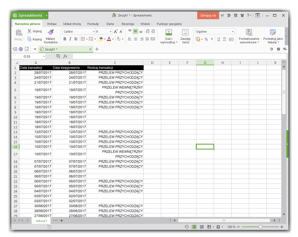Open Formatuj jako tabelę menu
The width and height of the screenshot is (298, 237).
(273, 36)
